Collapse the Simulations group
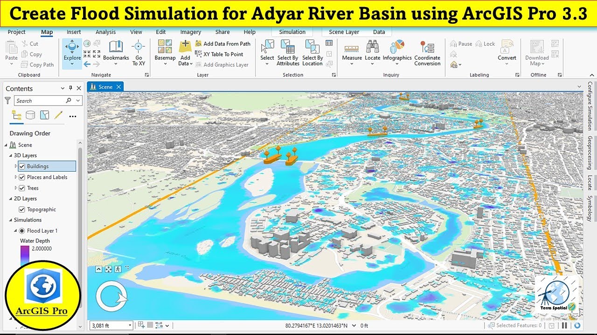The height and width of the screenshot is (335, 597). (11, 220)
